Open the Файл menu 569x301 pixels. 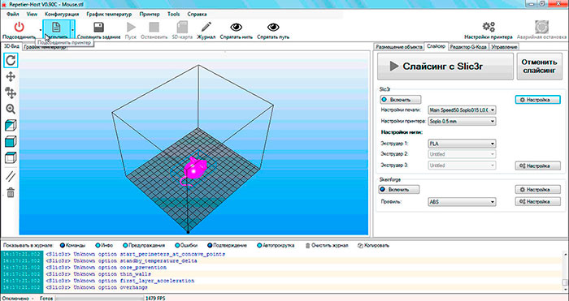(x=13, y=14)
